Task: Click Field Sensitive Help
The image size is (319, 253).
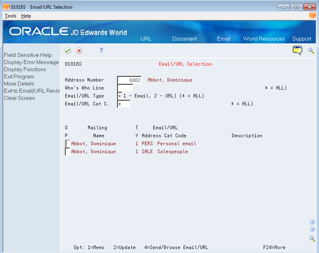Action: pyautogui.click(x=27, y=55)
